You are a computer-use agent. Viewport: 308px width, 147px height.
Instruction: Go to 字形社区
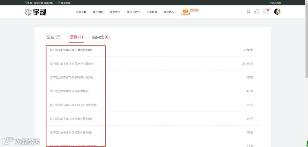(152, 12)
